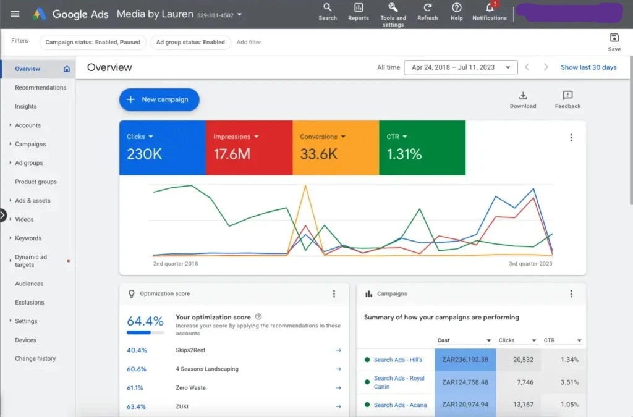Toggle the navigation sidebar with the hamburger icon

[x=15, y=14]
